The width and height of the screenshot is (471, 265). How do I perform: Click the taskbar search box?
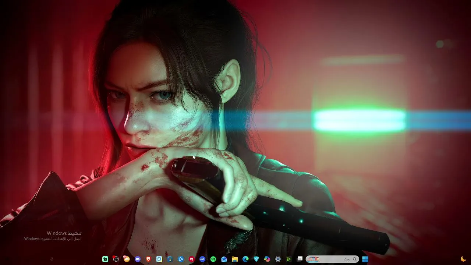(332, 259)
